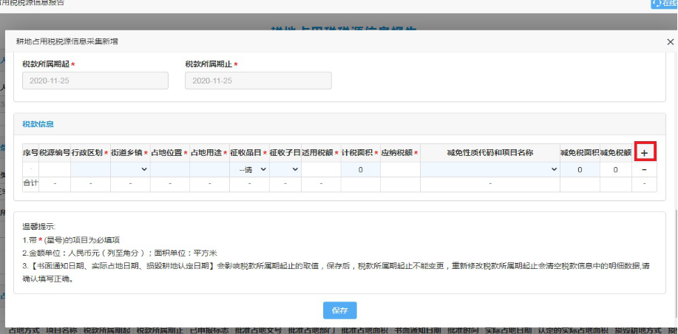This screenshot has height=334, width=678.
Task: Close the 耕地占用税税源信息采集新增 dialog
Action: pos(670,42)
